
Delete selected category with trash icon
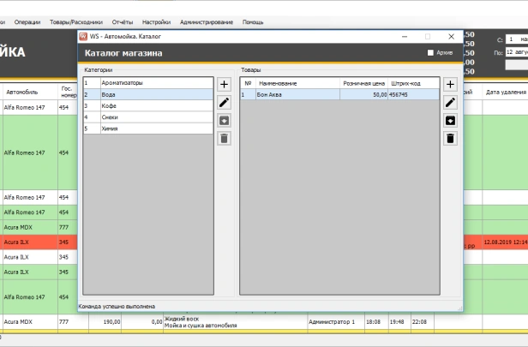click(x=224, y=138)
